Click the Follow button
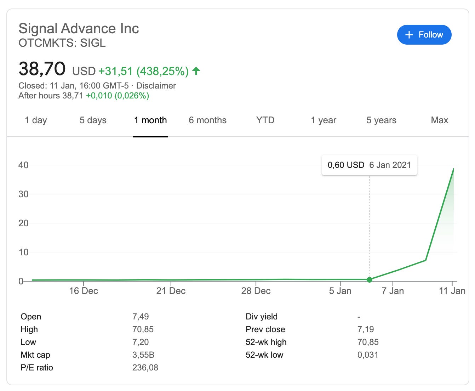 [424, 35]
